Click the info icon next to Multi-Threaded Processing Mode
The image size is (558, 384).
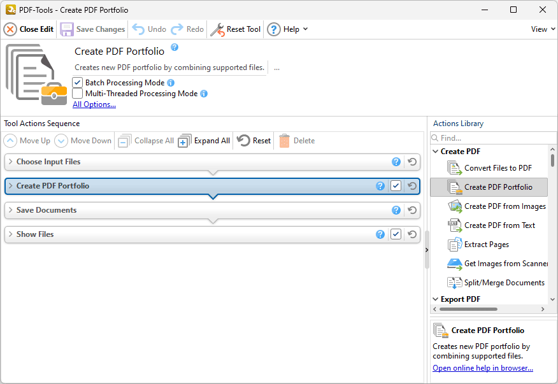pos(204,94)
